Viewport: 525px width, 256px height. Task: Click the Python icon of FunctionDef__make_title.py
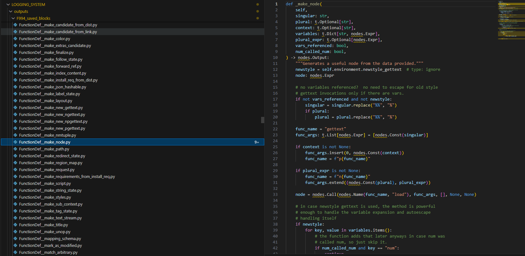[x=15, y=225]
